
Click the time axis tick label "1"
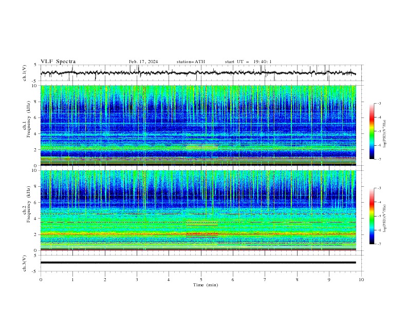[x=72, y=280]
